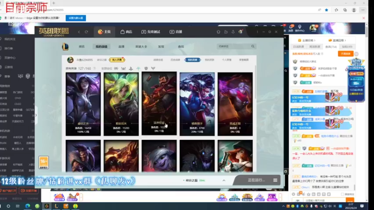Click the search magnifier in the summoner search box
This screenshot has height=210, width=374.
point(253,46)
